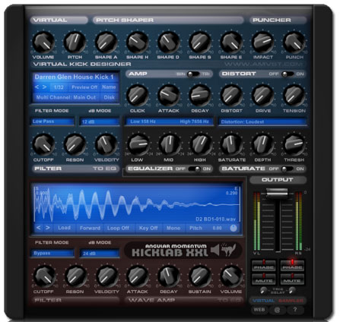Click the SHAPE A knob
Screen dimensions: 340x322
[x=106, y=43]
